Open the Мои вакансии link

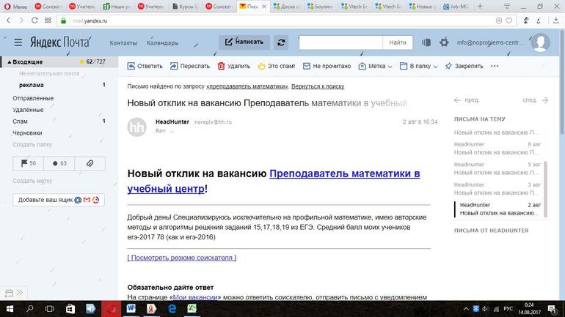tap(195, 297)
